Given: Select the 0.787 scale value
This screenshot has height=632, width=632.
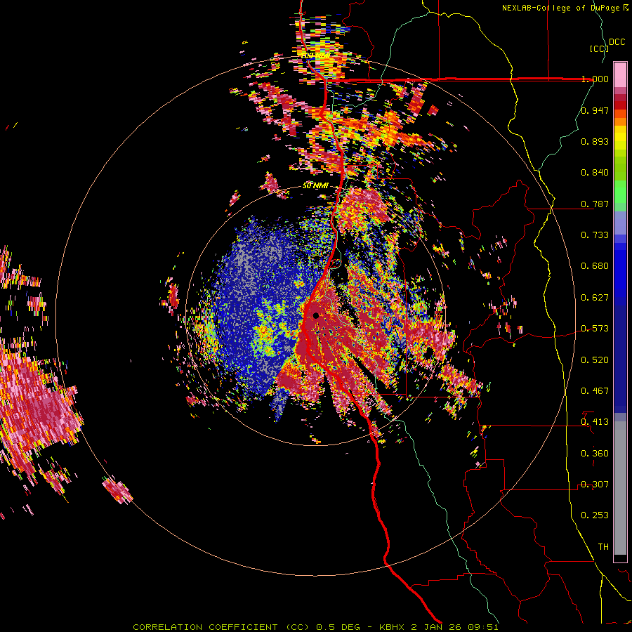Looking at the screenshot, I should tap(595, 204).
